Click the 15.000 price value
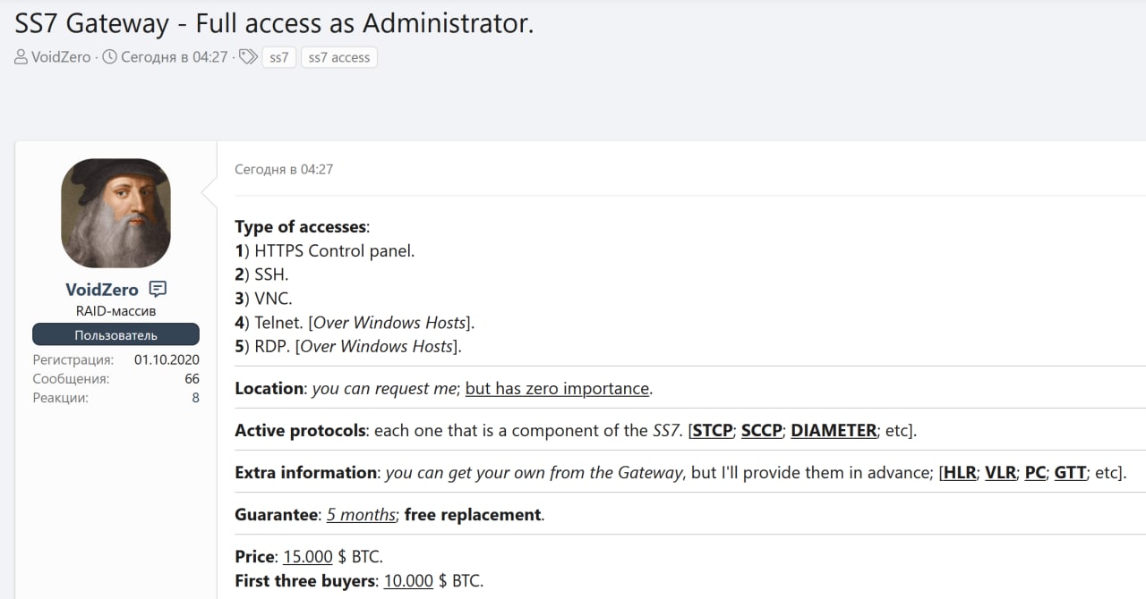The image size is (1146, 599). point(308,556)
